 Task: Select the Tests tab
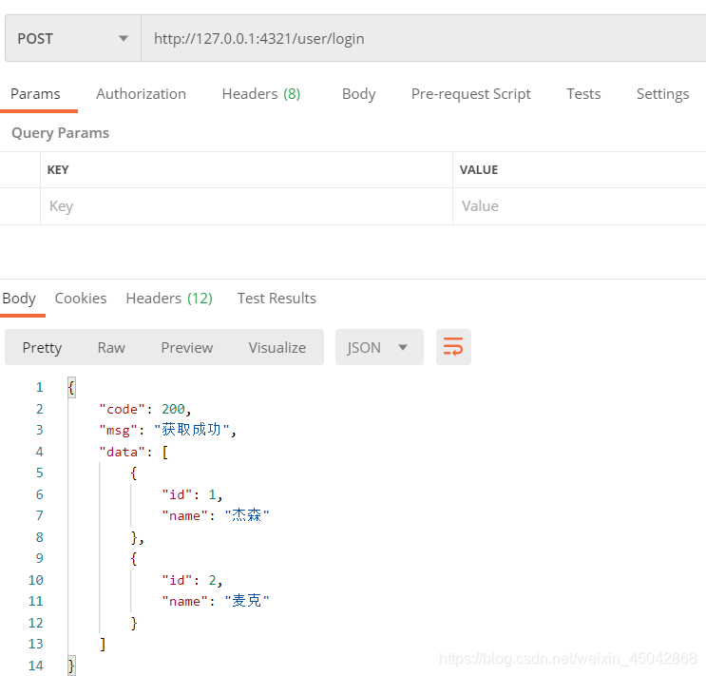click(582, 93)
